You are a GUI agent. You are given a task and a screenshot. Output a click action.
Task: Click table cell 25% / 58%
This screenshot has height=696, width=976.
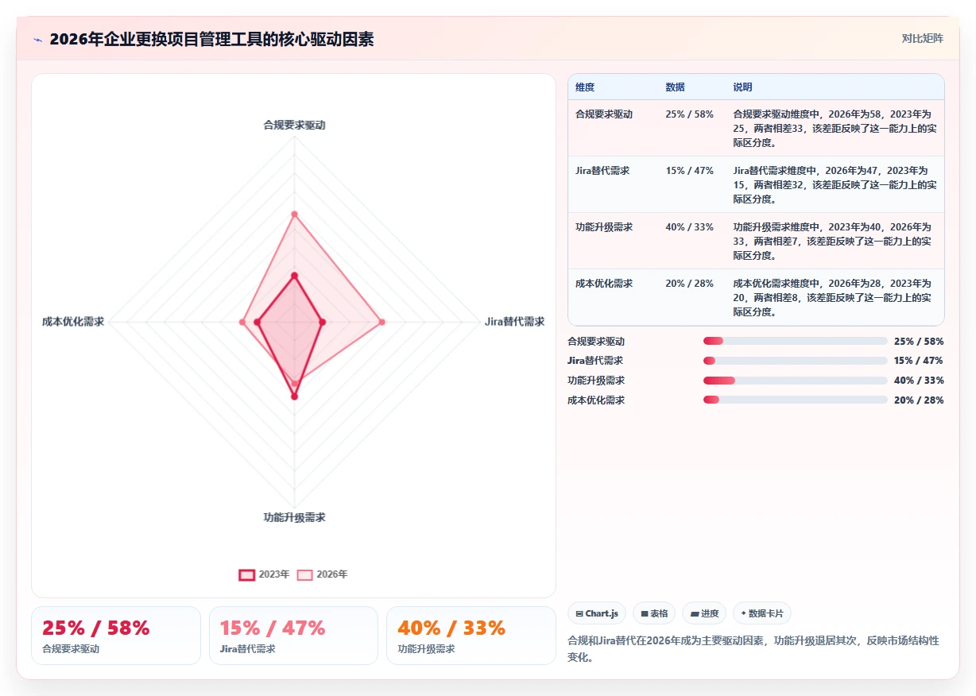(x=690, y=114)
